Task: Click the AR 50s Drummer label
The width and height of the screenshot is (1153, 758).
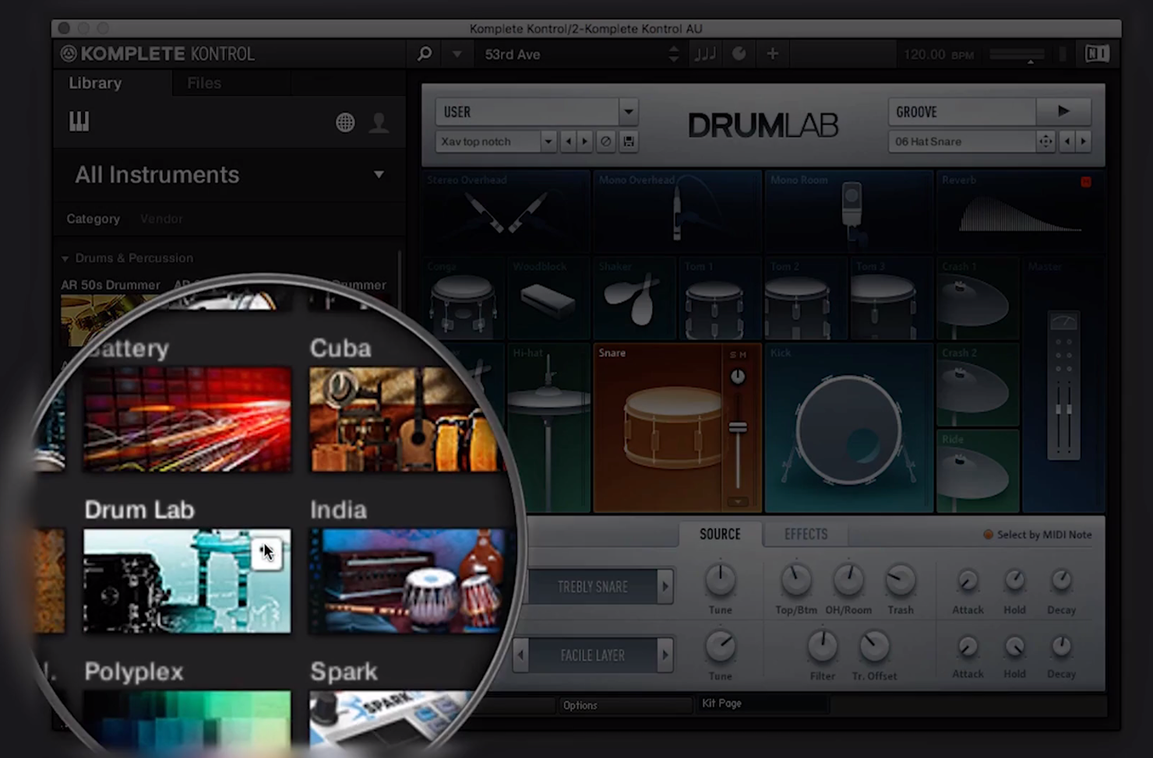Action: point(111,285)
